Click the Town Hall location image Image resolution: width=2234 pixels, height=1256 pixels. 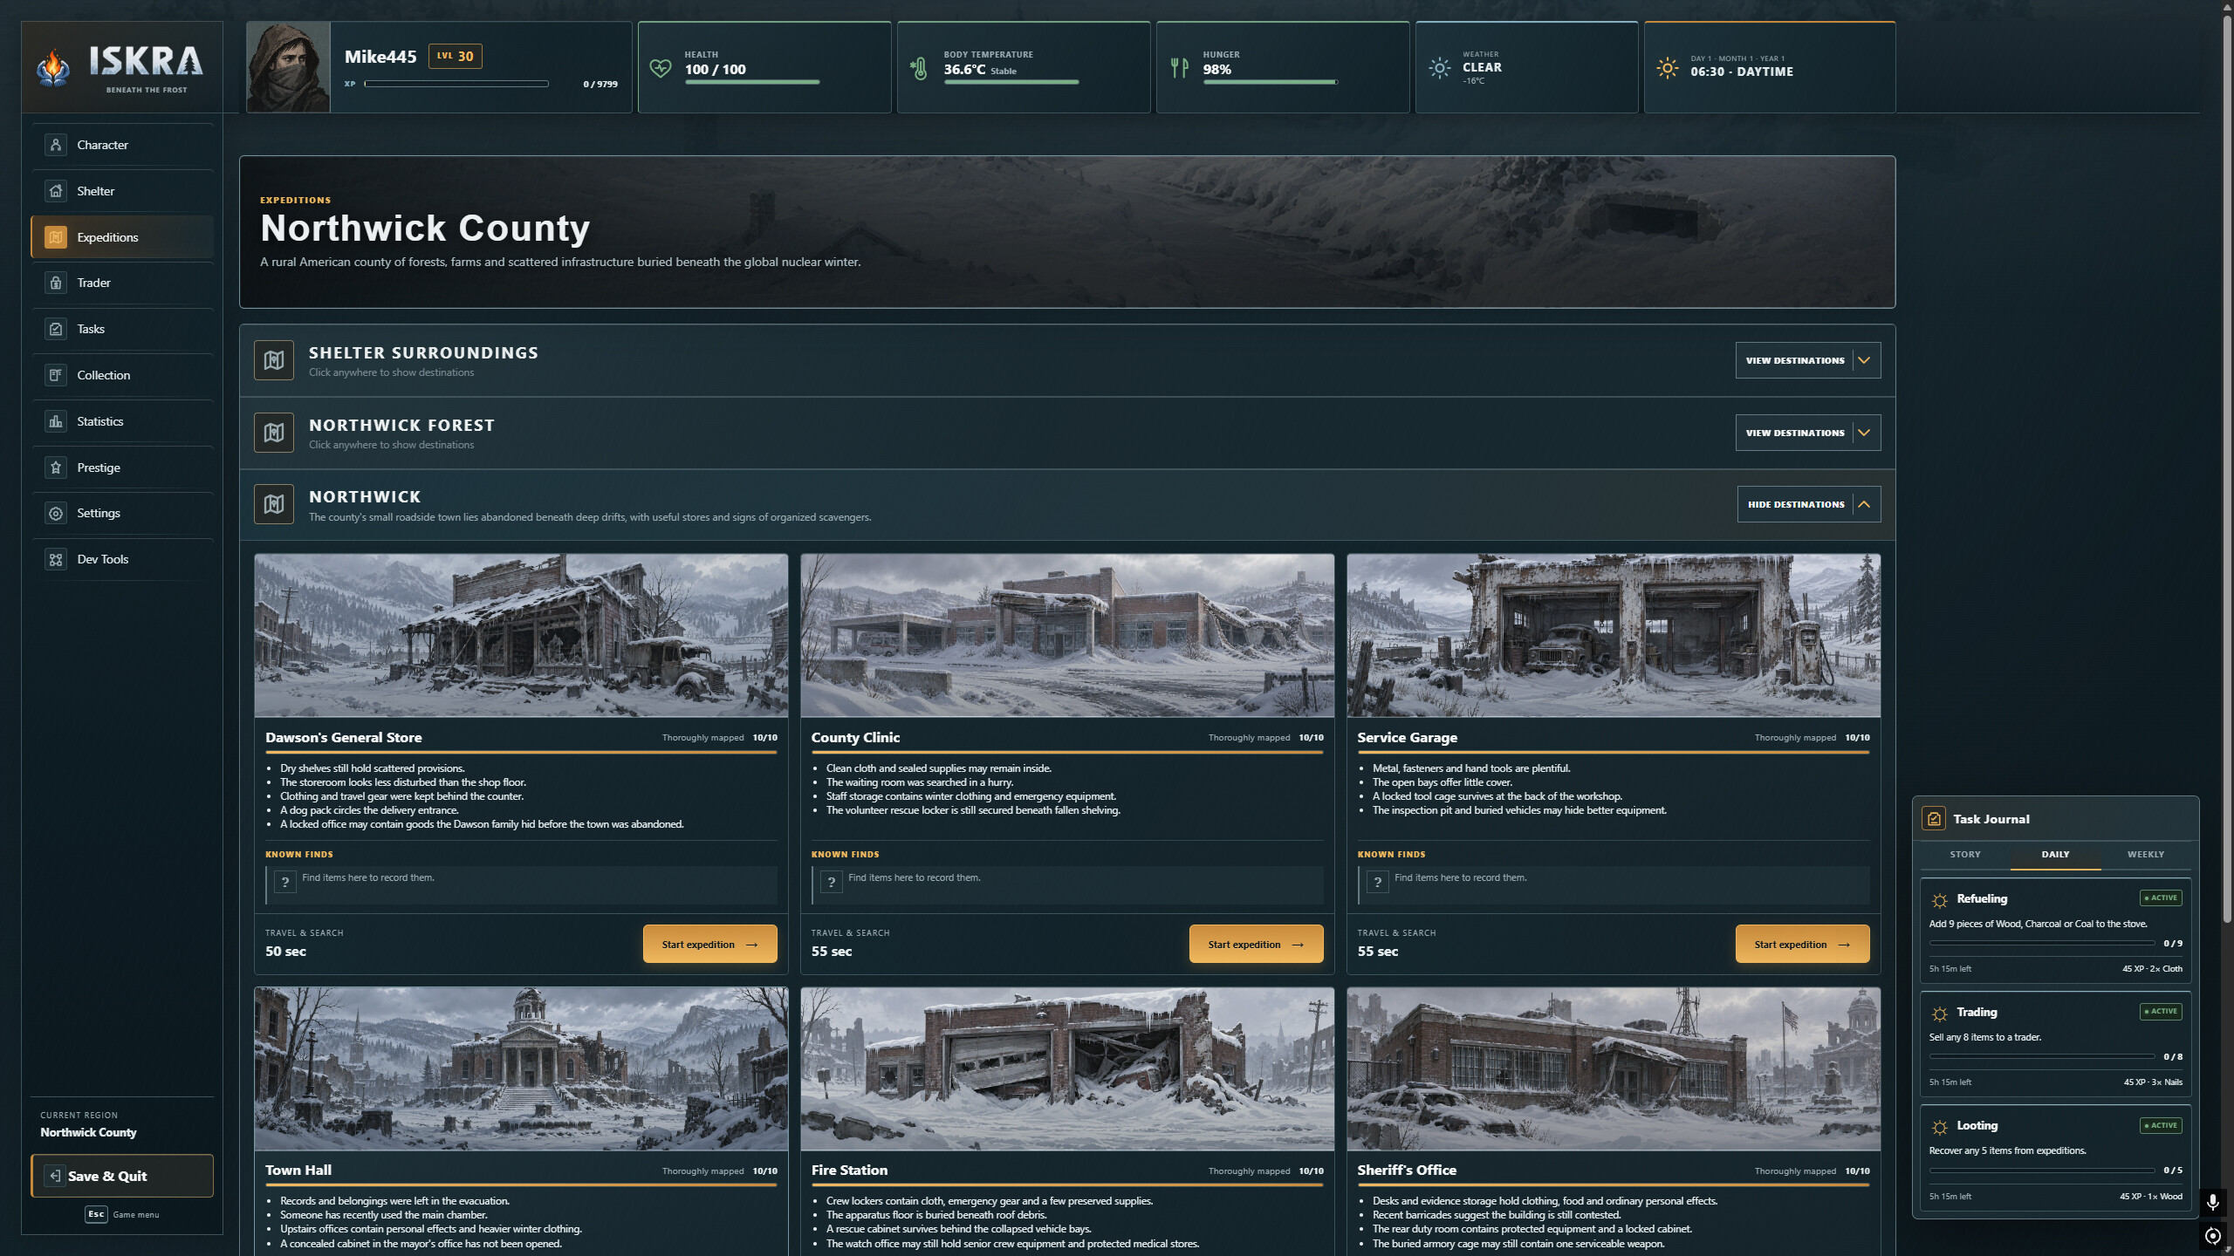(x=521, y=1068)
